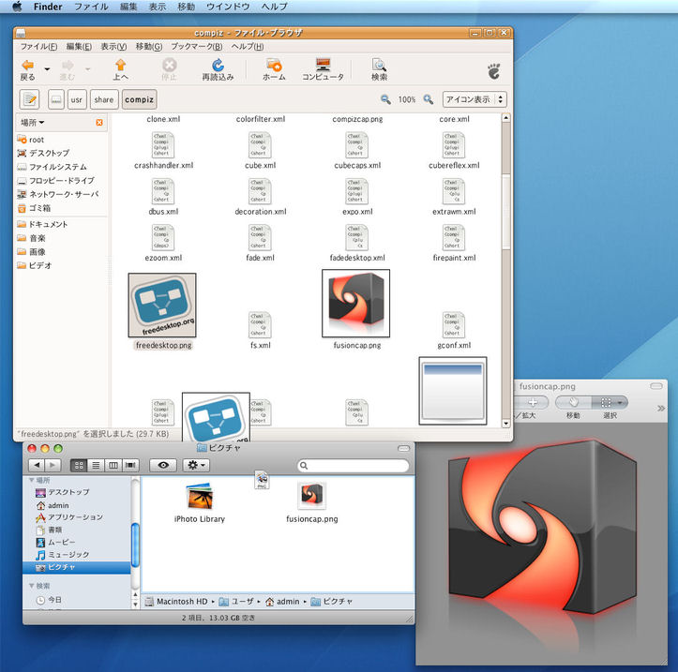Open Finder action gear dropdown
Image resolution: width=678 pixels, height=672 pixels.
point(196,465)
